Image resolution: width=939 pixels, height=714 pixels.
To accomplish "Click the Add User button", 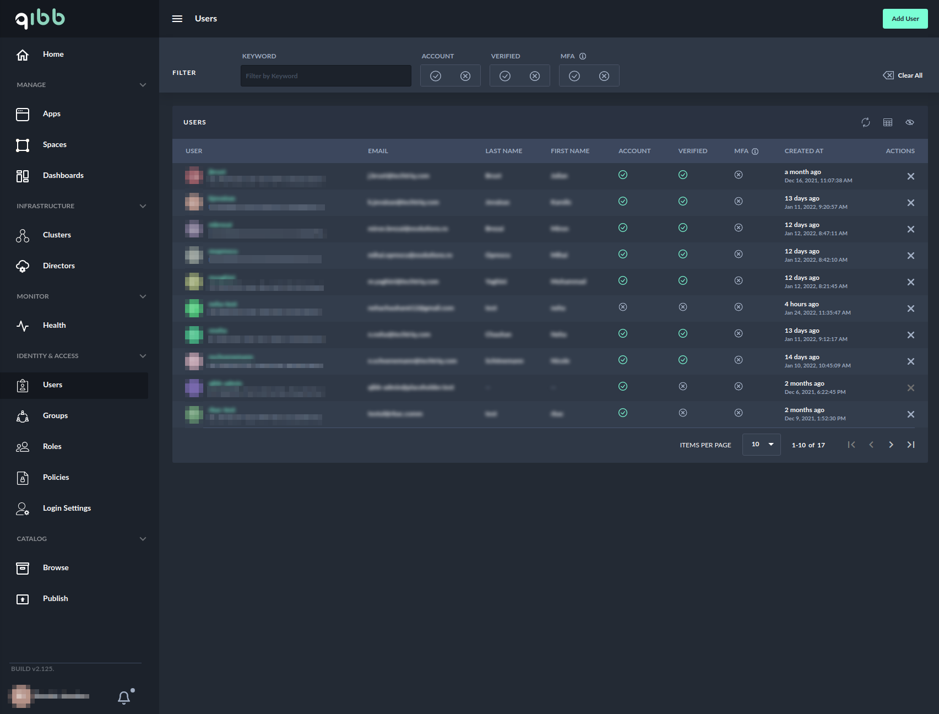I will [x=905, y=19].
